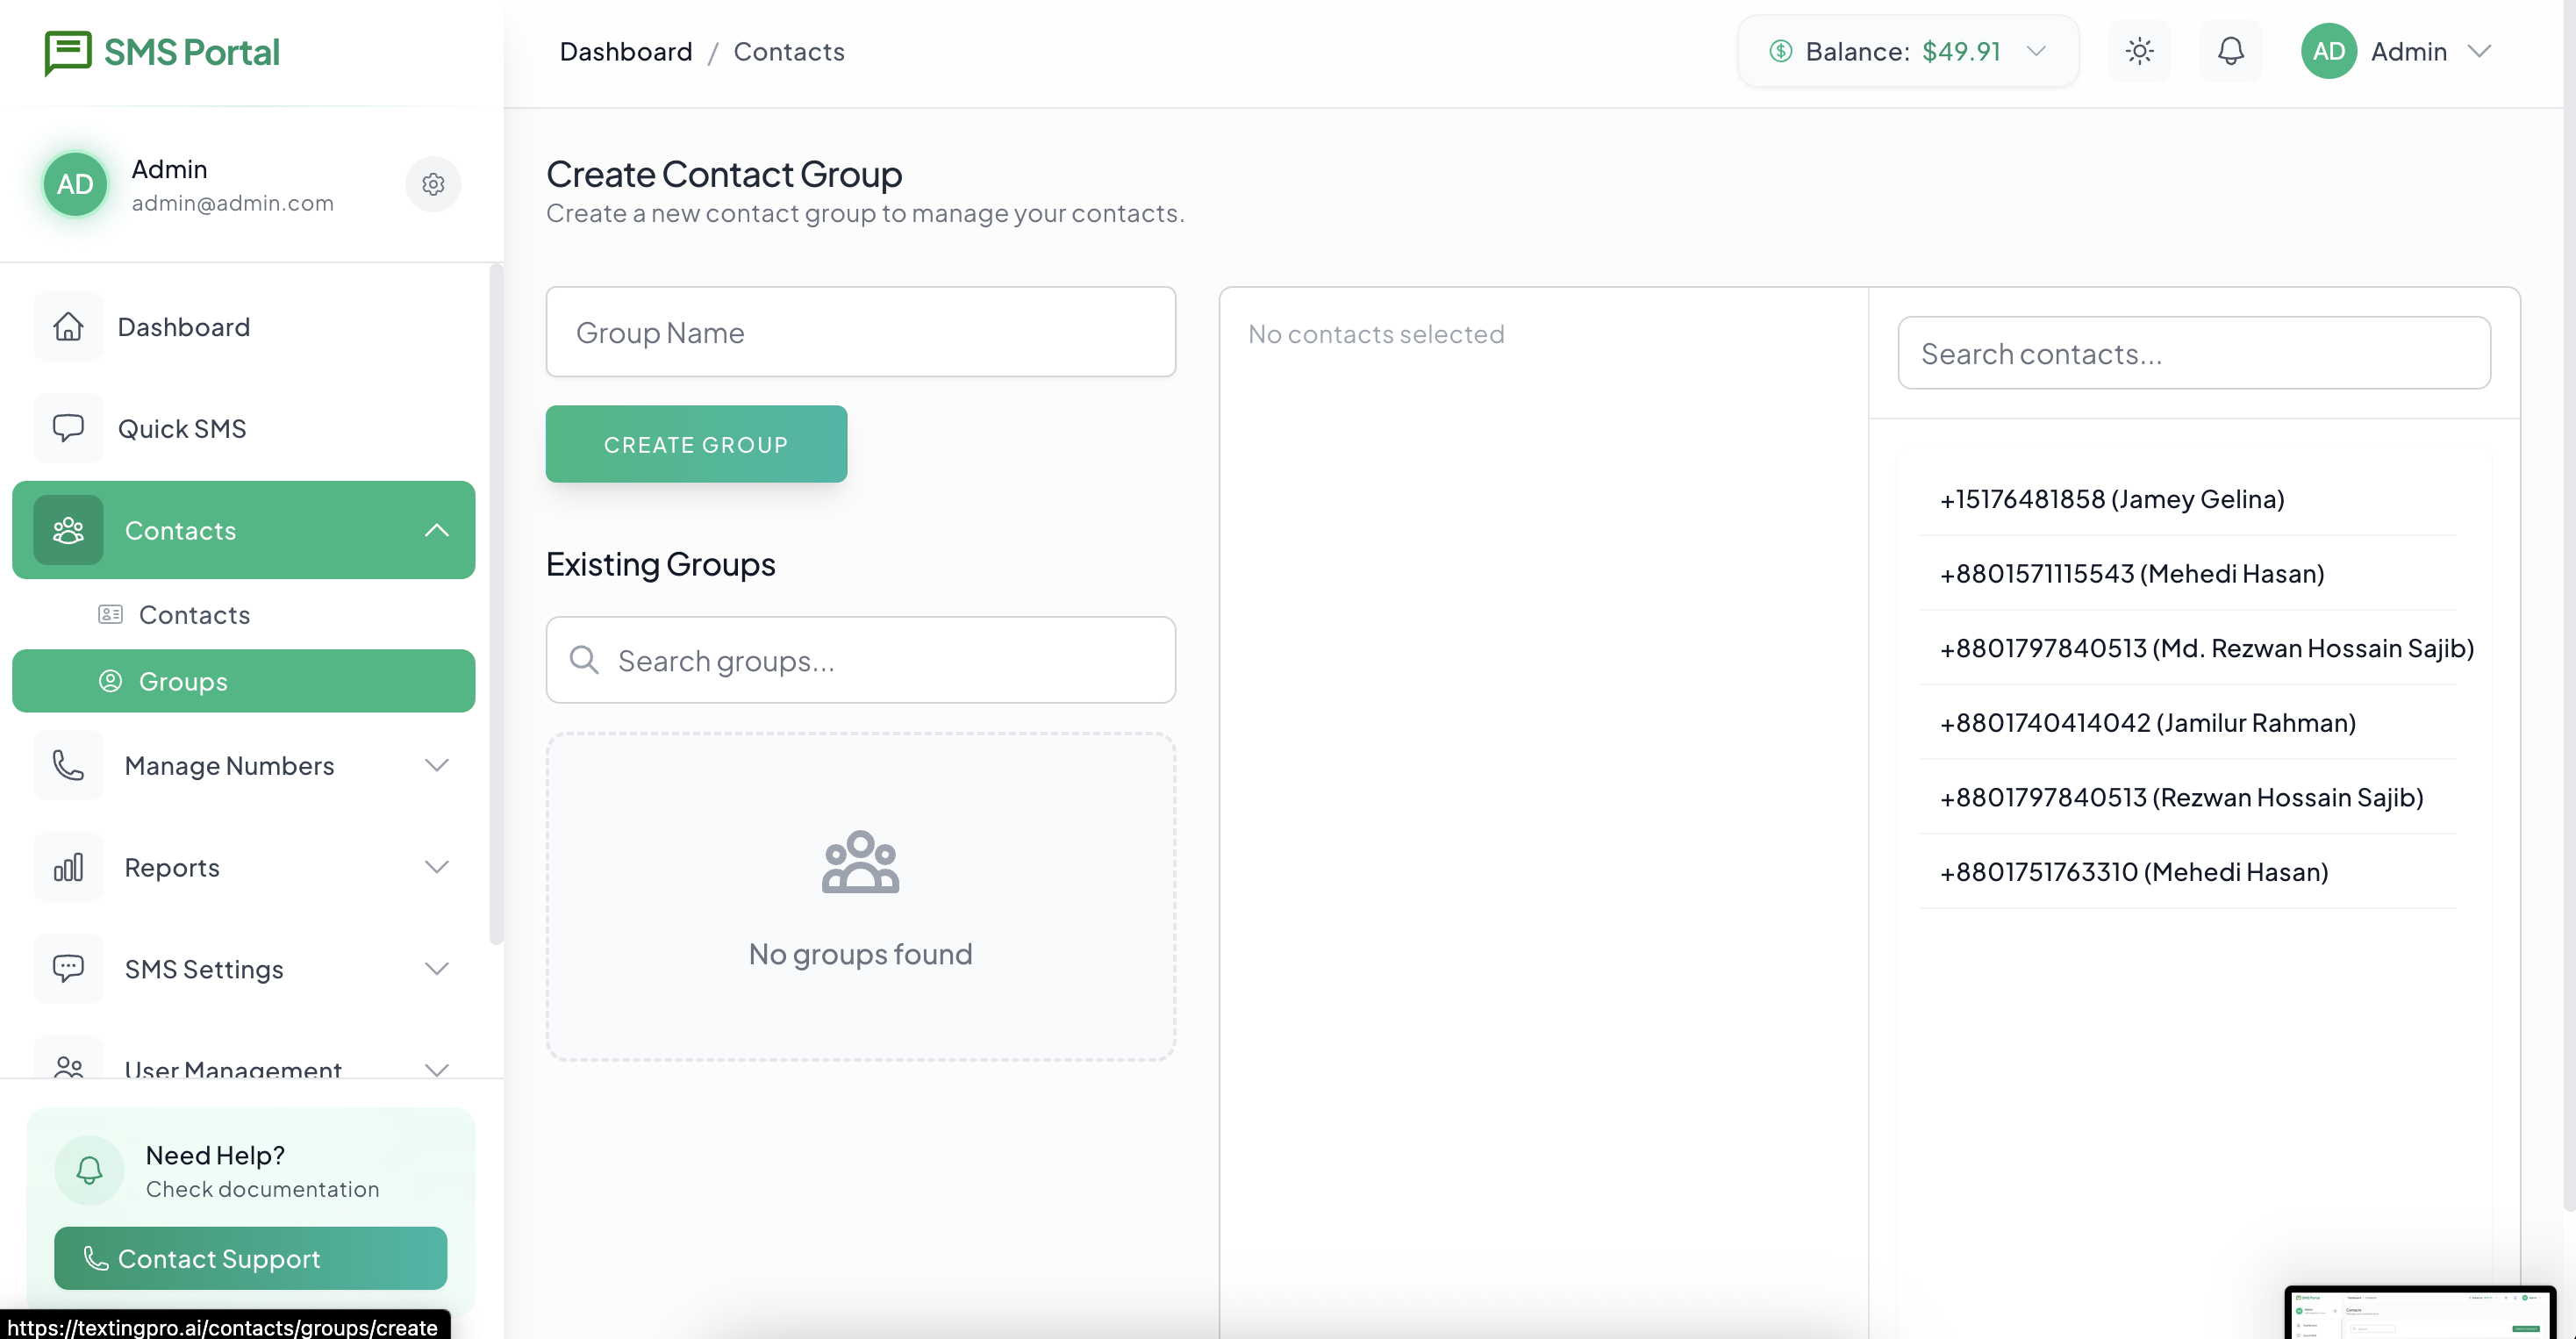Expand the Reports submenu chevron

coord(436,867)
